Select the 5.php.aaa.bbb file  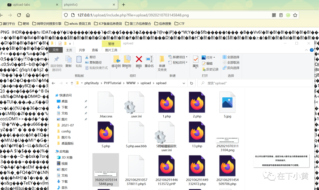(136, 135)
